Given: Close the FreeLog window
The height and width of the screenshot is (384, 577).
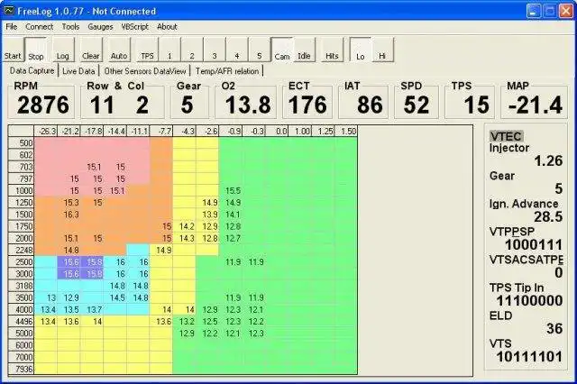Looking at the screenshot, I should [566, 11].
